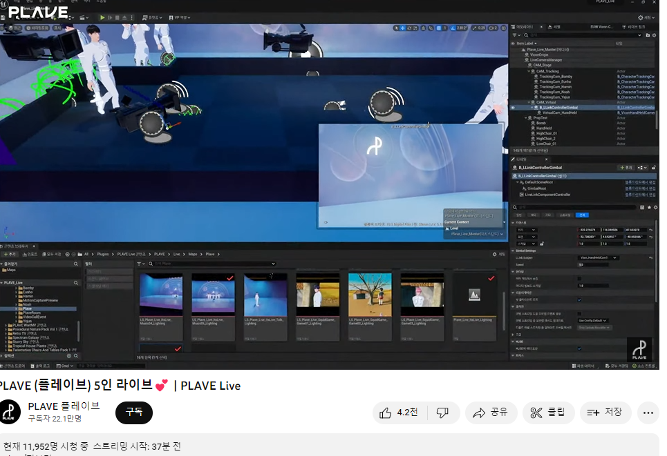Click the Share (공유) button
The width and height of the screenshot is (667, 456).
coord(491,413)
